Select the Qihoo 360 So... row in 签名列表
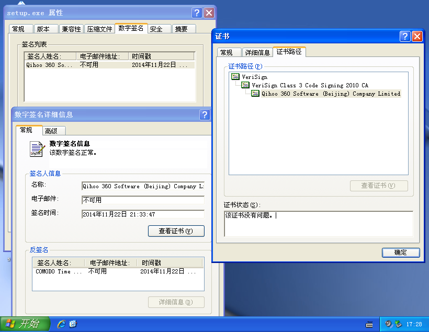Image resolution: width=429 pixels, height=332 pixels. (110, 65)
